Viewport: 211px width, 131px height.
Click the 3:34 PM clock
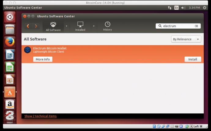[x=194, y=8]
